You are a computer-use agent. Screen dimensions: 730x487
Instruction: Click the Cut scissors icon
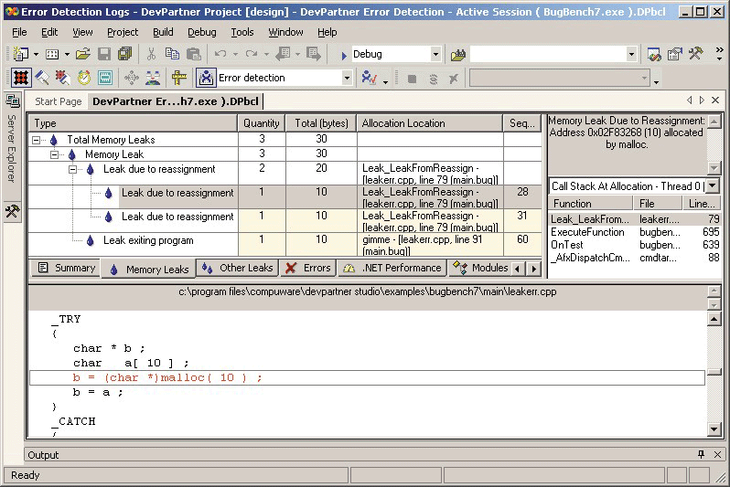pos(151,55)
